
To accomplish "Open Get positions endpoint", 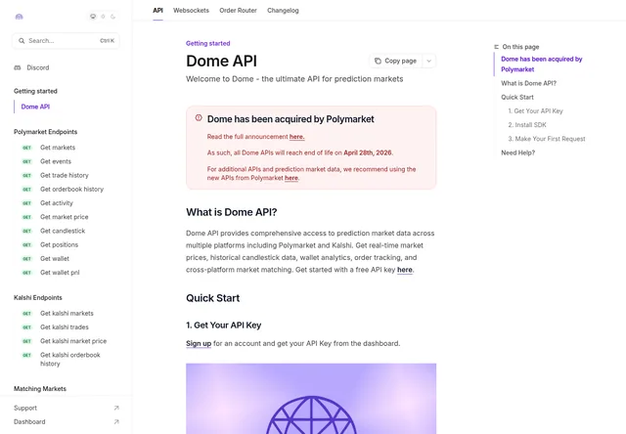I will coord(59,244).
